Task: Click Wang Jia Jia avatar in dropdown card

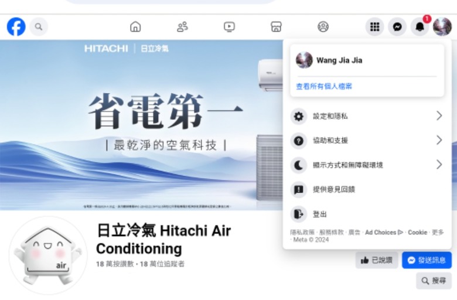Action: tap(304, 60)
